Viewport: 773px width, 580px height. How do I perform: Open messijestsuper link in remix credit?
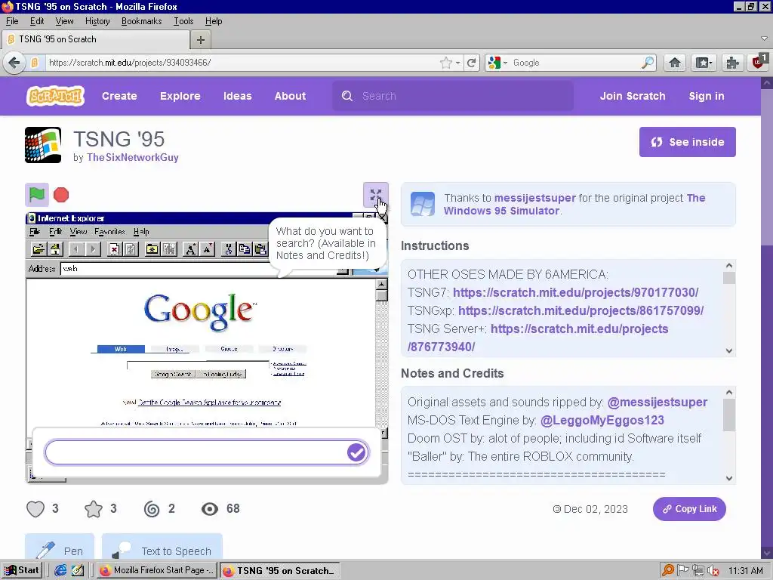[535, 198]
